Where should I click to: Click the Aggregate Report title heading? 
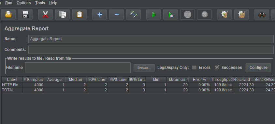pos(26,29)
